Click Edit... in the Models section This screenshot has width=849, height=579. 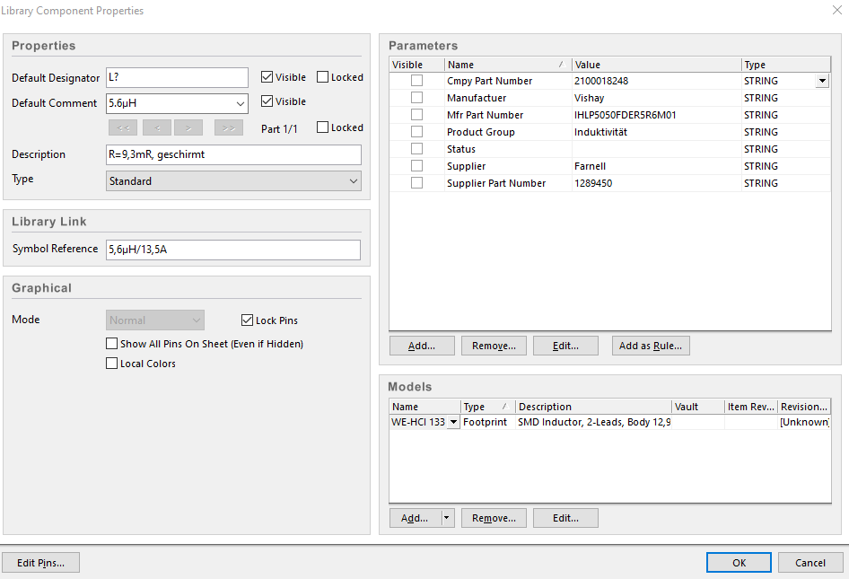[x=565, y=518]
